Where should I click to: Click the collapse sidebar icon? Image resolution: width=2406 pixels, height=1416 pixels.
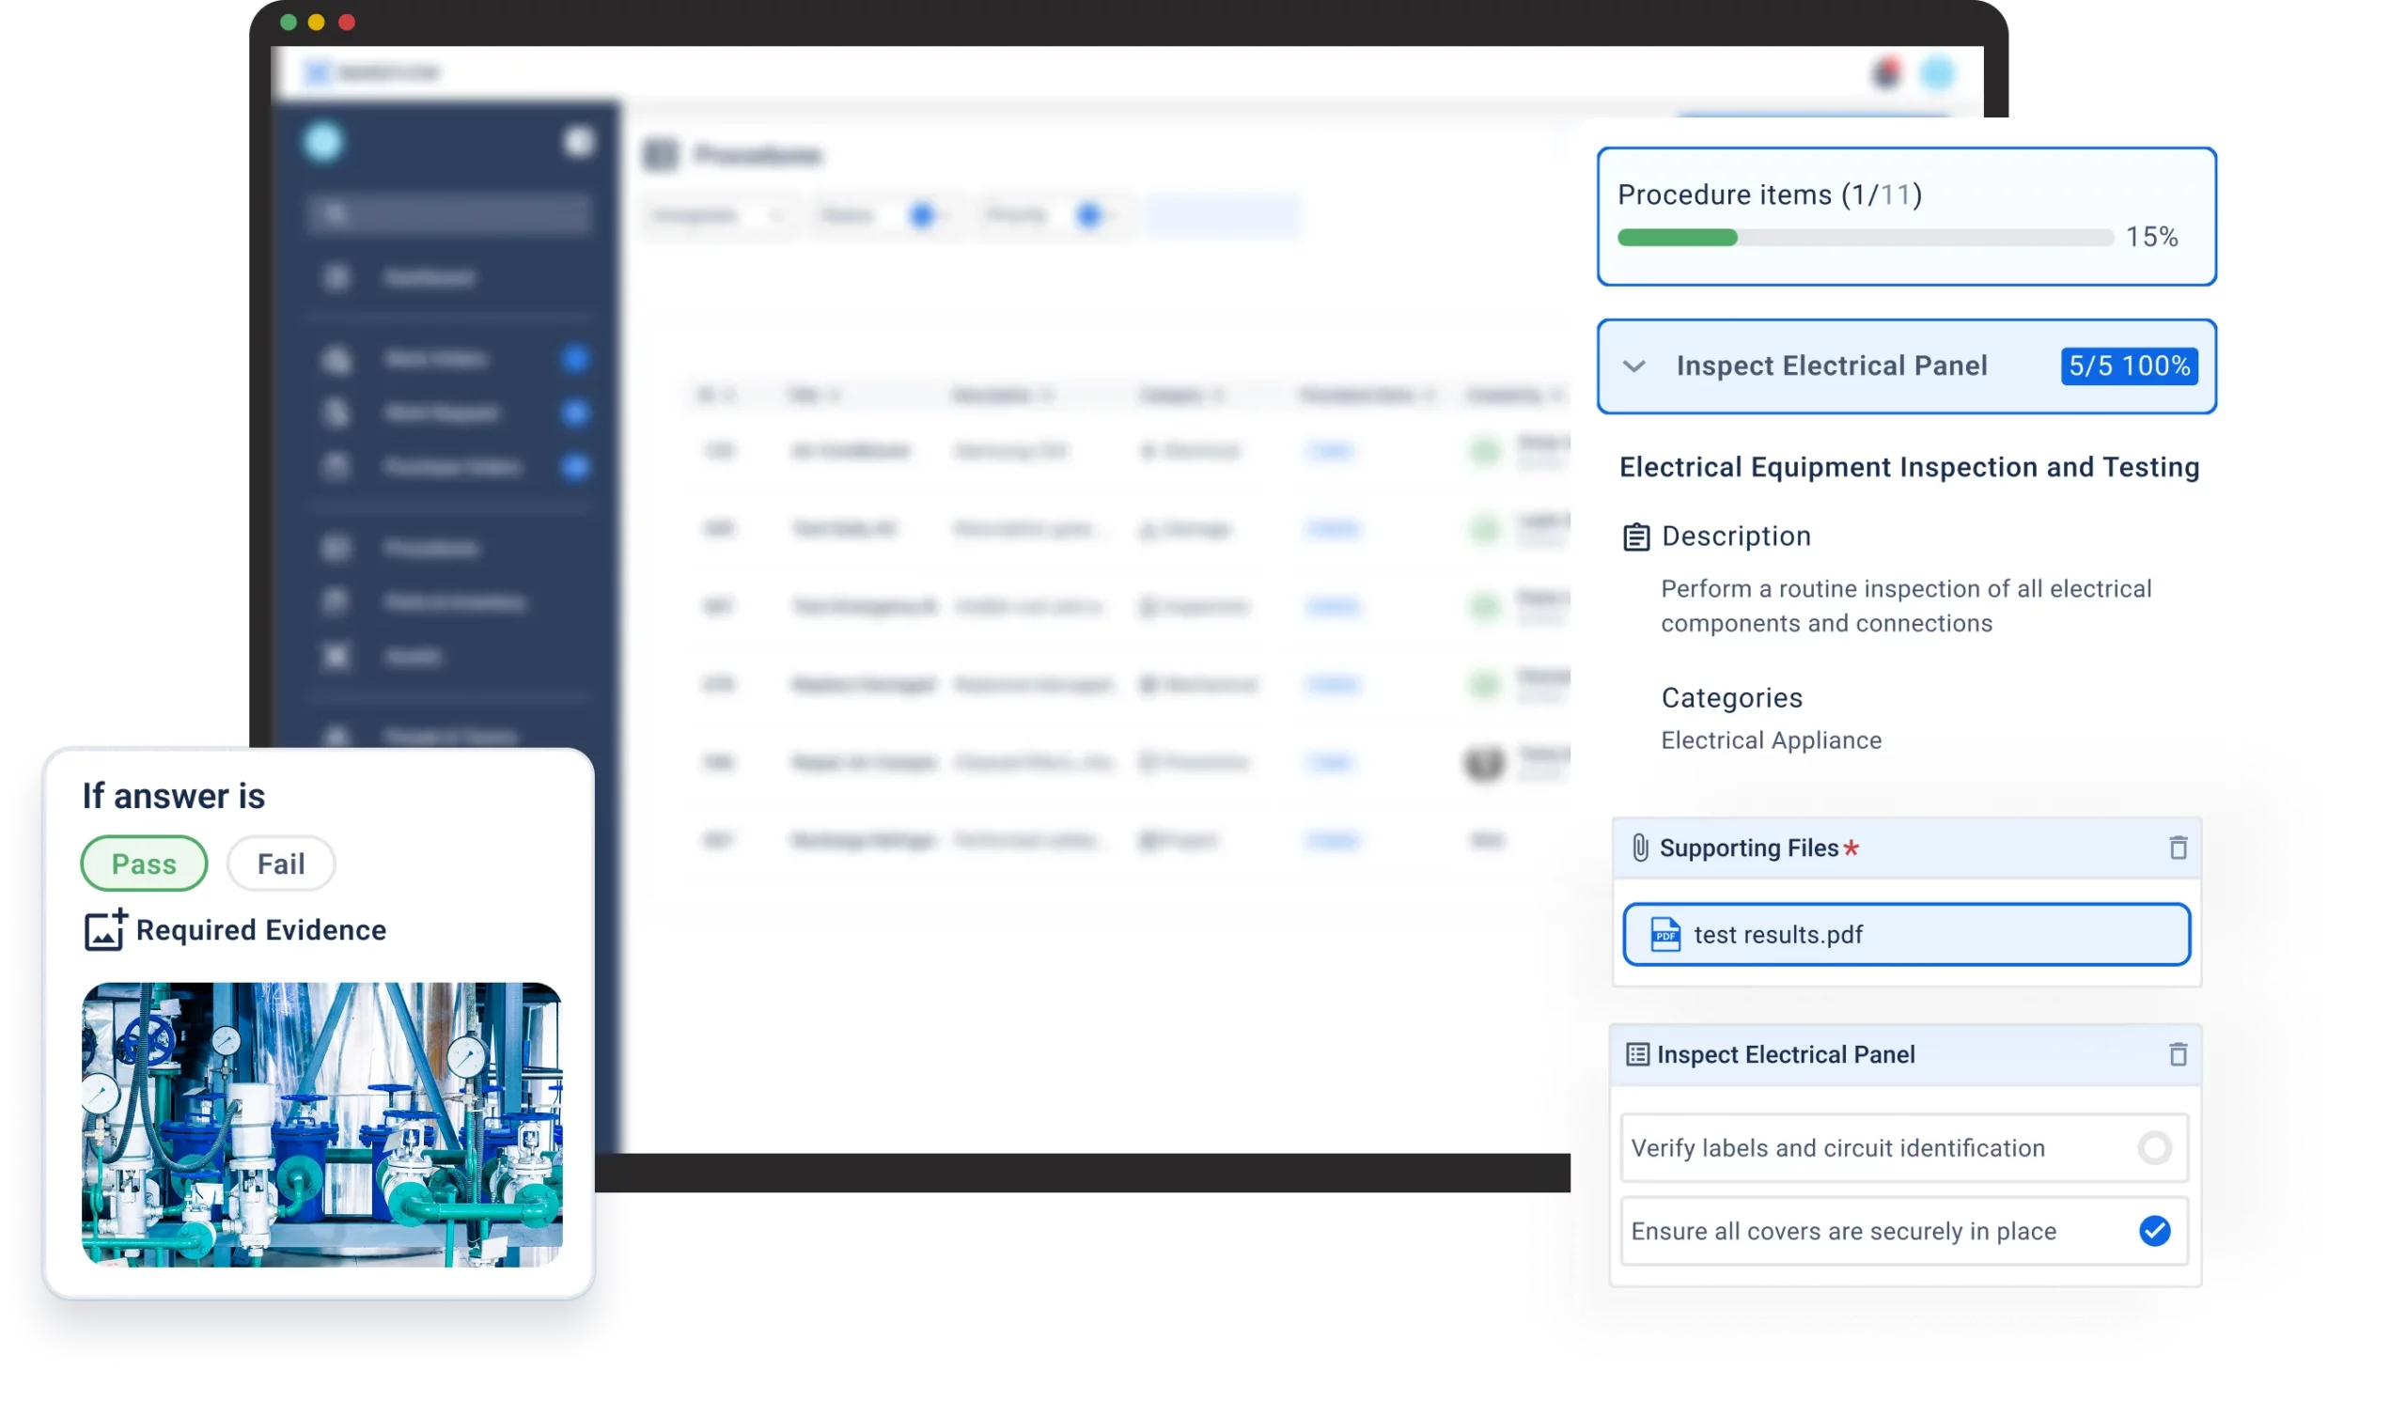pos(579,142)
